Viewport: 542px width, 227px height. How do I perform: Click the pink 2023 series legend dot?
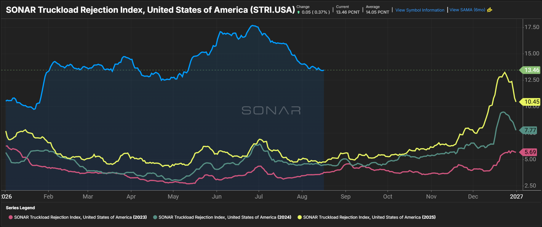coord(11,217)
